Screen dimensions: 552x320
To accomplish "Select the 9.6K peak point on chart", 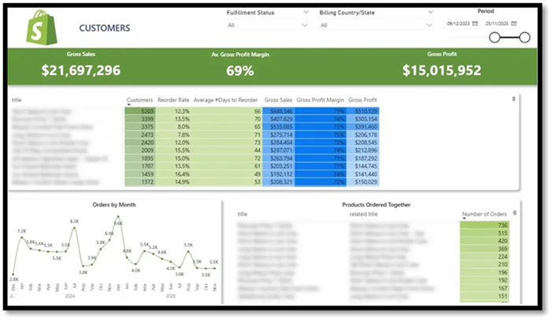I will point(117,229).
